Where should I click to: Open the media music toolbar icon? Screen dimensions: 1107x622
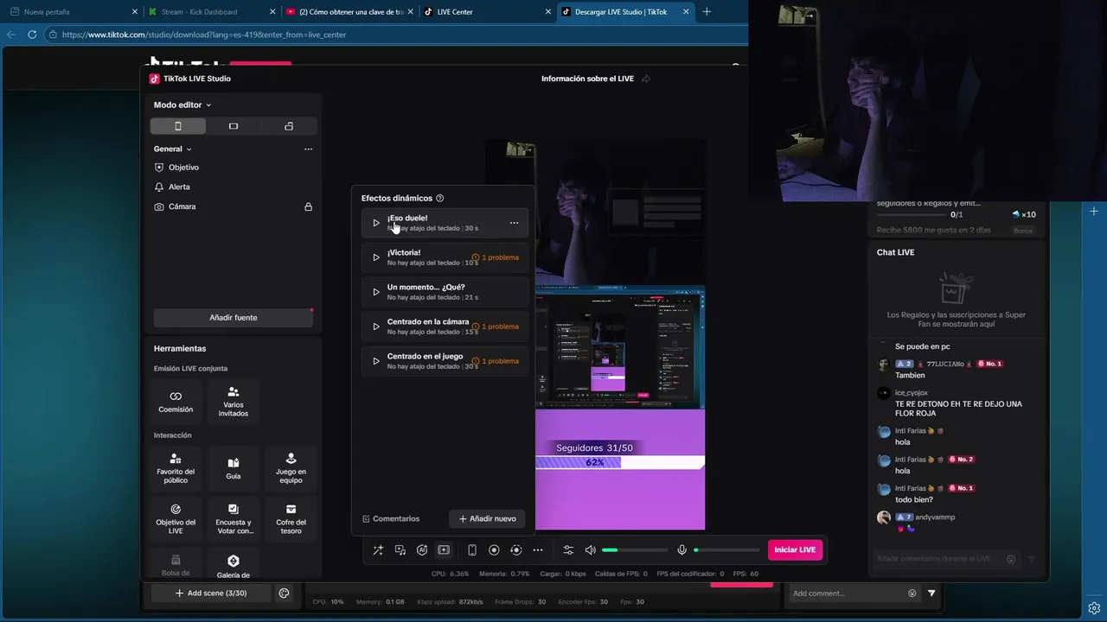pyautogui.click(x=400, y=550)
